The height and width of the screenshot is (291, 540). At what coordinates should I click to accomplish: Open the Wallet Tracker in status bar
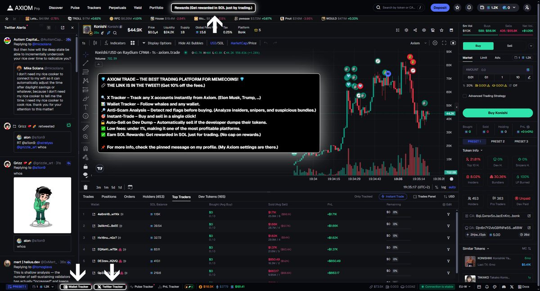[x=76, y=286]
